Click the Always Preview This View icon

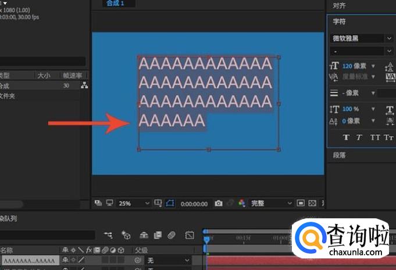[x=98, y=203]
